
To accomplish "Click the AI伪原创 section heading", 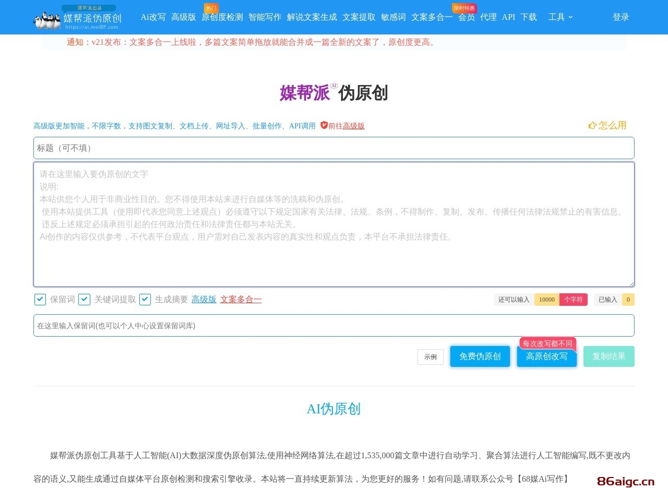I will [x=334, y=409].
